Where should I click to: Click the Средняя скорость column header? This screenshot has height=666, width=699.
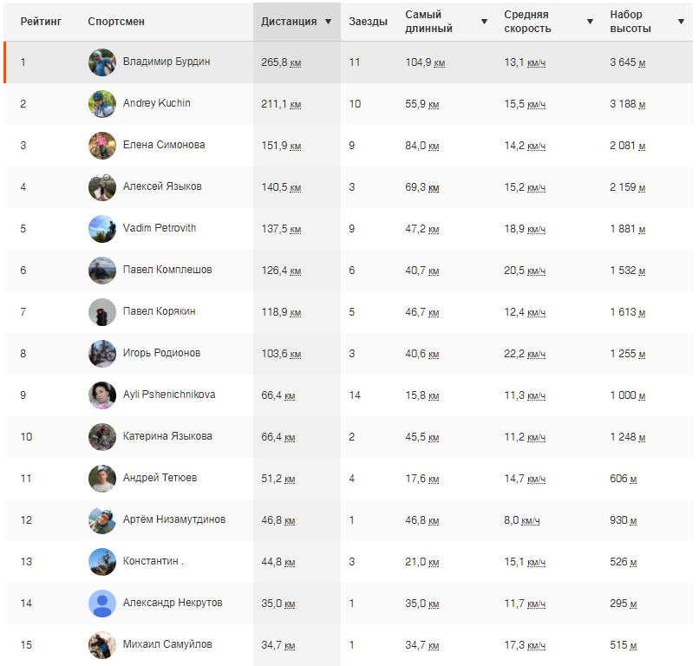point(528,22)
